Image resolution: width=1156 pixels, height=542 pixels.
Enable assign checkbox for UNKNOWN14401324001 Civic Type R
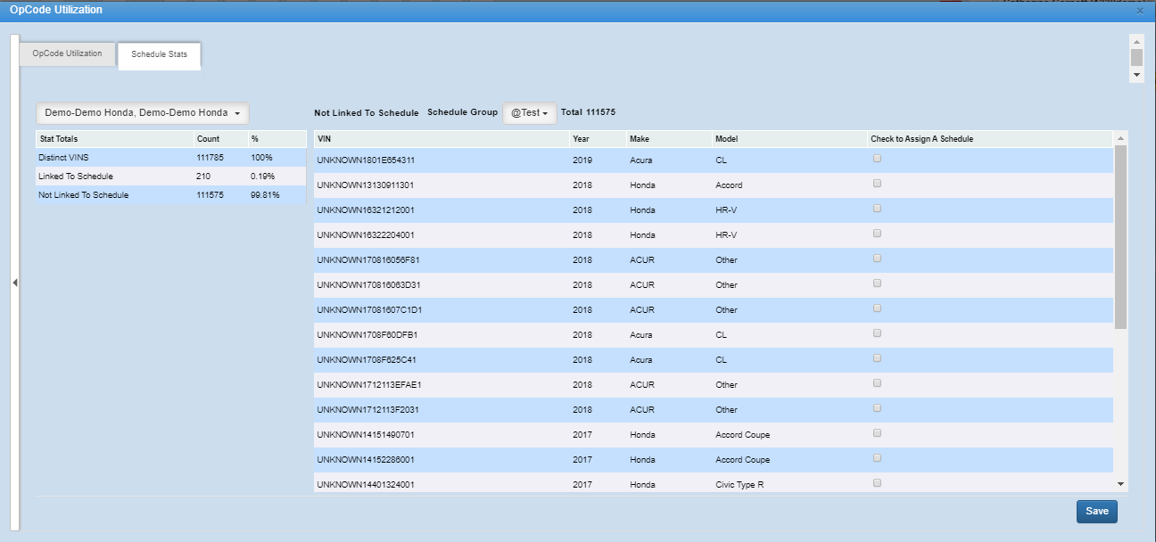pyautogui.click(x=878, y=483)
